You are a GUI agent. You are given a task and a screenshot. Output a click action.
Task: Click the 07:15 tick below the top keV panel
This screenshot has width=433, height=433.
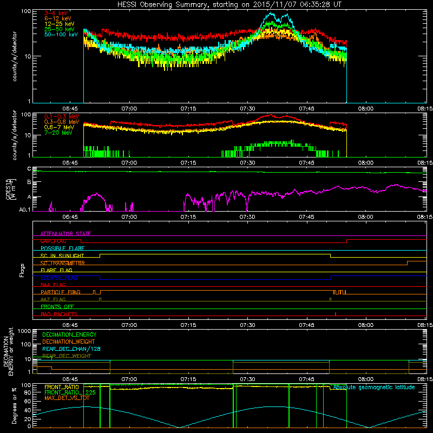tap(188, 109)
